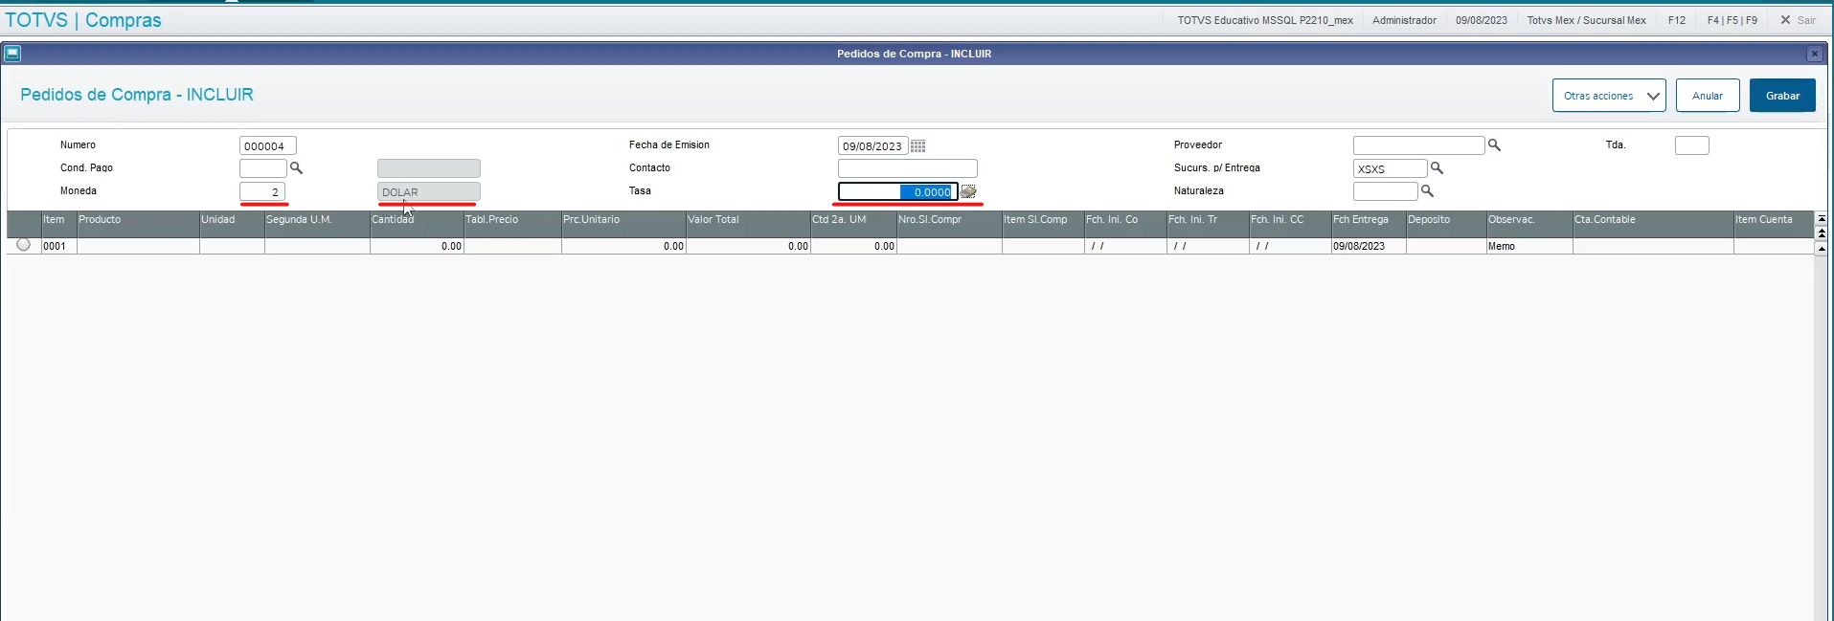This screenshot has height=621, width=1834.
Task: Click the Grabar button
Action: (x=1782, y=96)
